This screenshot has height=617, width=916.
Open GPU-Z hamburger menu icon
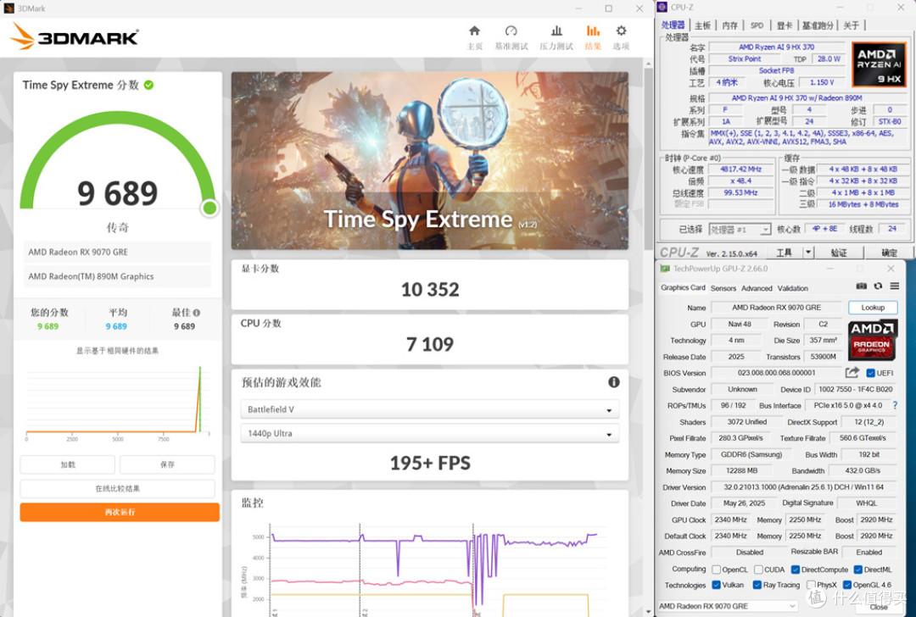pos(895,286)
